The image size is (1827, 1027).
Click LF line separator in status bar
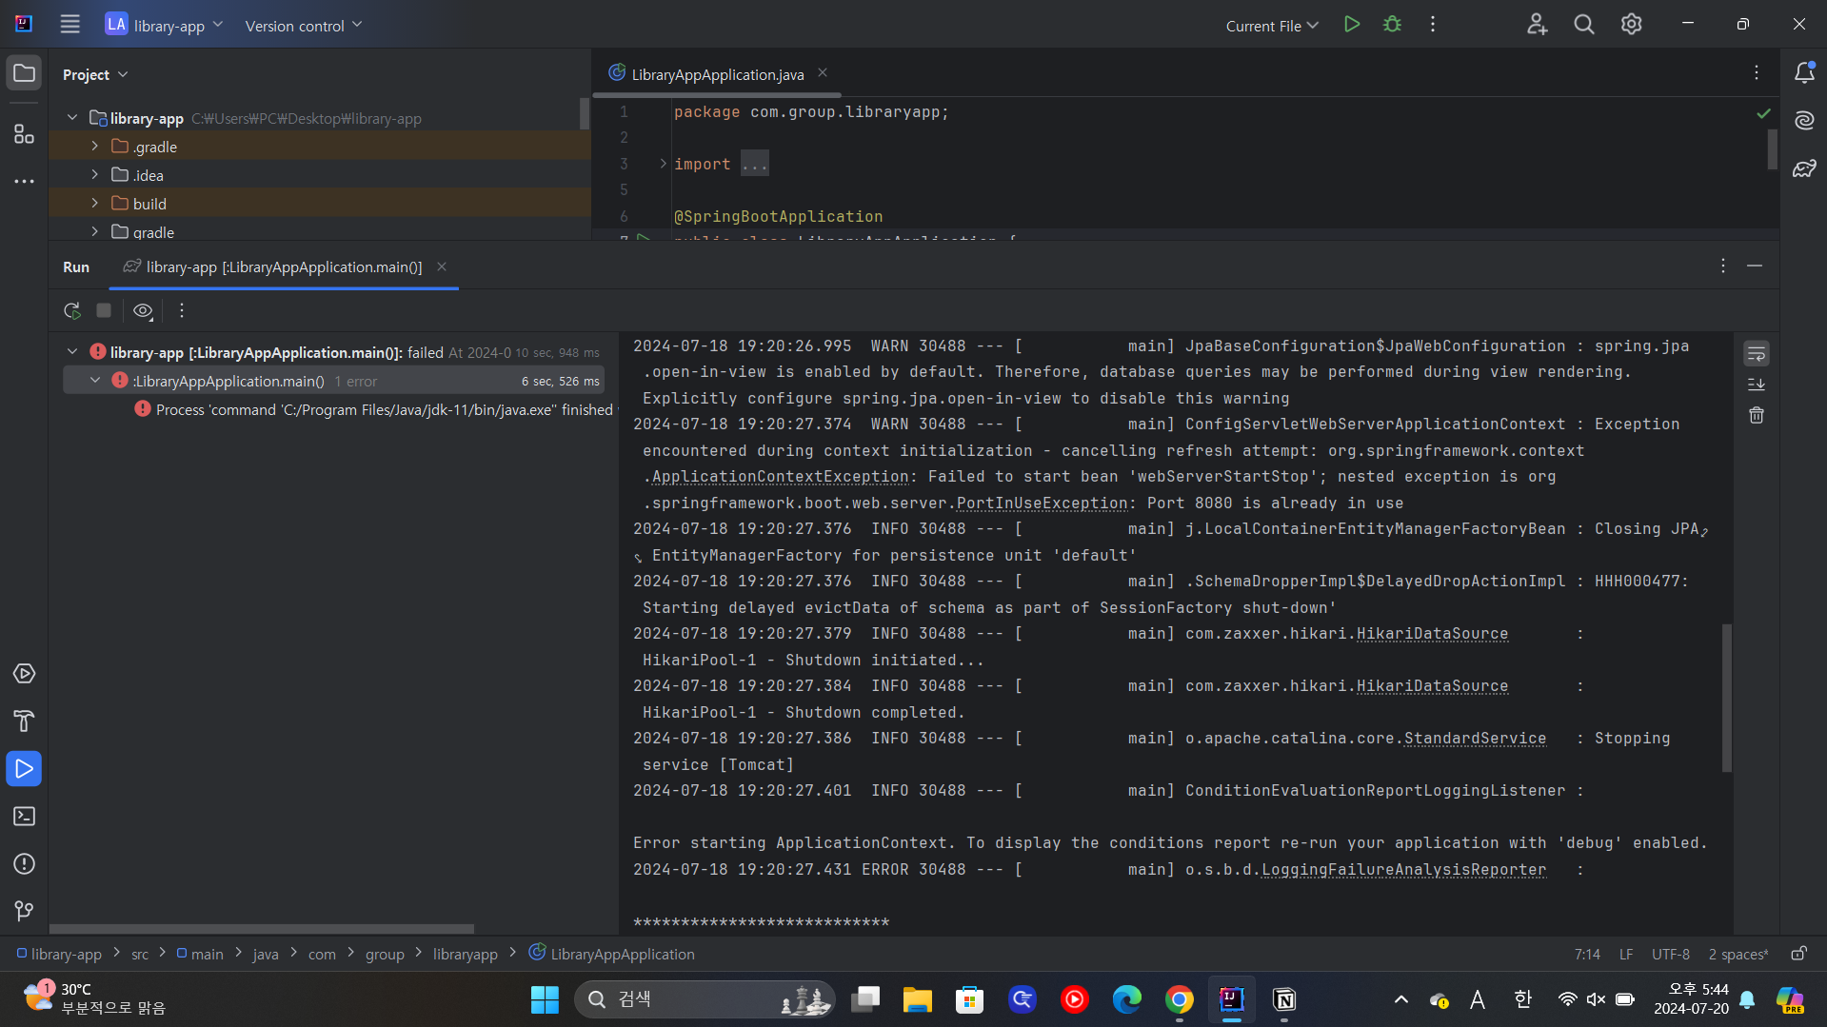click(1626, 954)
